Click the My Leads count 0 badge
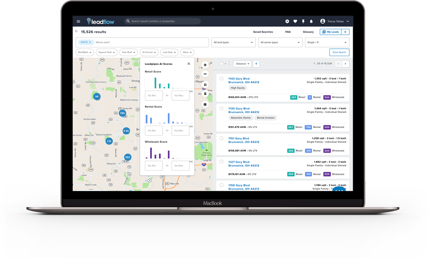The image size is (429, 259). (345, 32)
